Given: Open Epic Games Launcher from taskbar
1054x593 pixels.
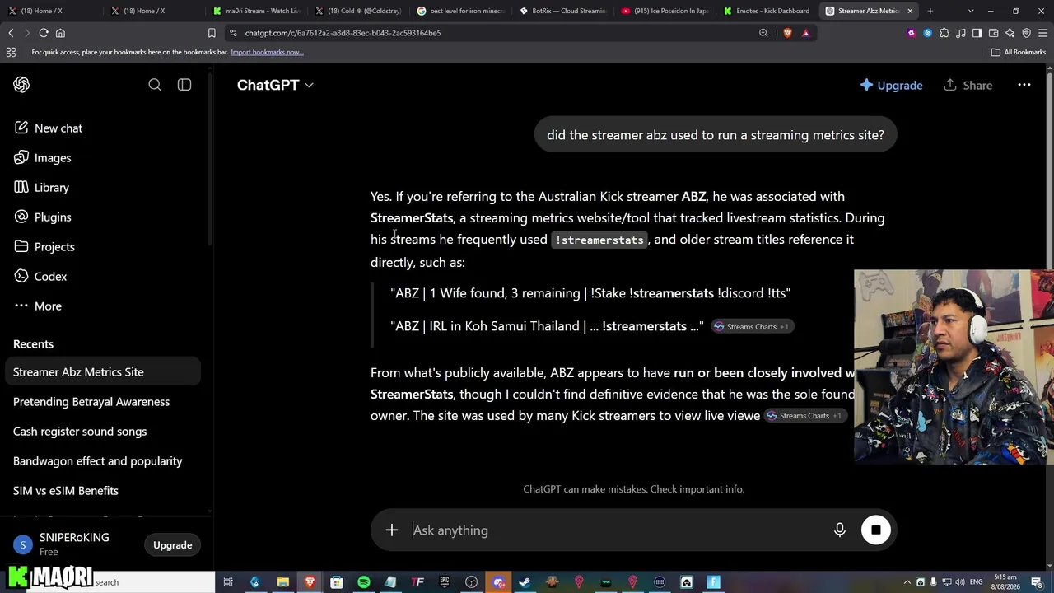Looking at the screenshot, I should [445, 582].
